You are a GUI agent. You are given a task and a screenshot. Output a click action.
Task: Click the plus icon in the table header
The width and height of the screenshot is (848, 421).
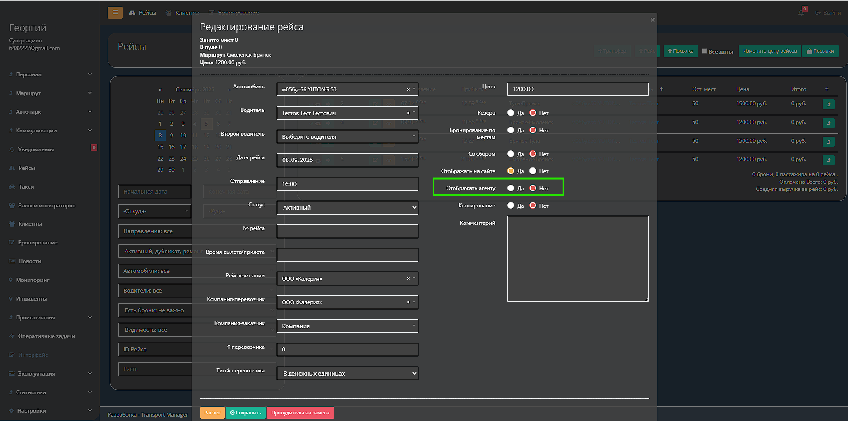827,89
